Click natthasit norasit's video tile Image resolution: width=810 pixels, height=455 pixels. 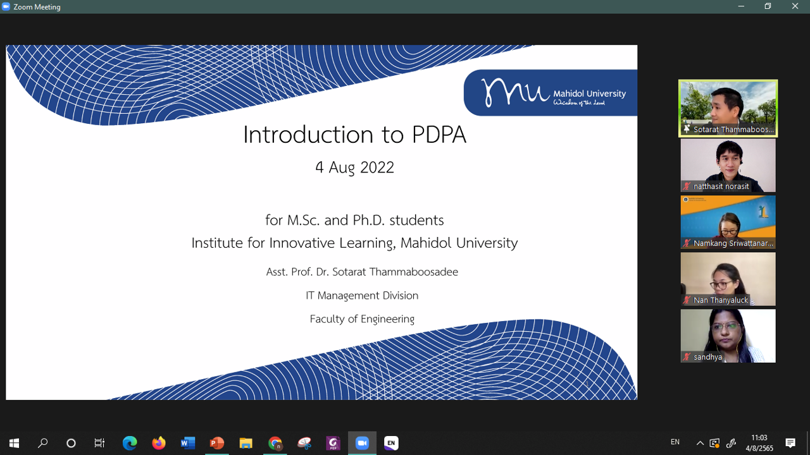[x=728, y=164]
